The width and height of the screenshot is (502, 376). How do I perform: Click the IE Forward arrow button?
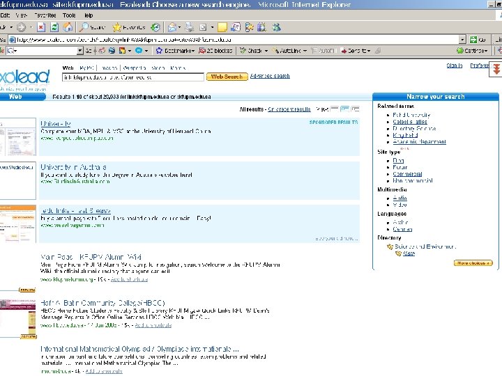(x=21, y=27)
